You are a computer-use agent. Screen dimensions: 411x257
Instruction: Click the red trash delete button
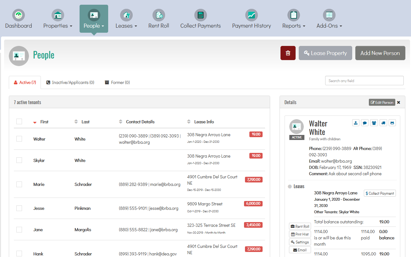(288, 53)
